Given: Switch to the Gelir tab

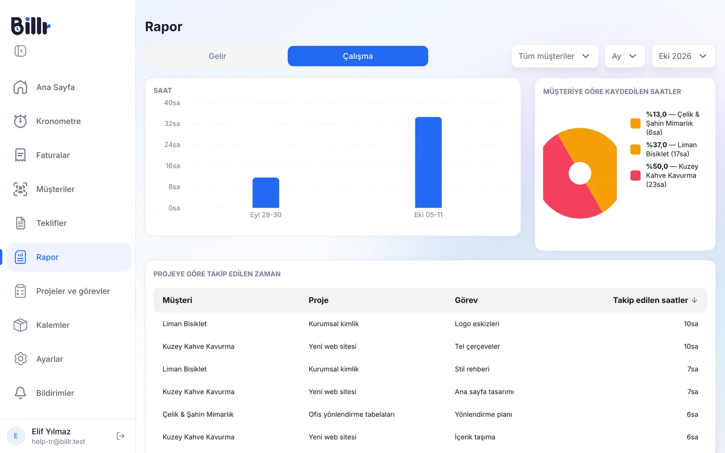Looking at the screenshot, I should tap(217, 56).
